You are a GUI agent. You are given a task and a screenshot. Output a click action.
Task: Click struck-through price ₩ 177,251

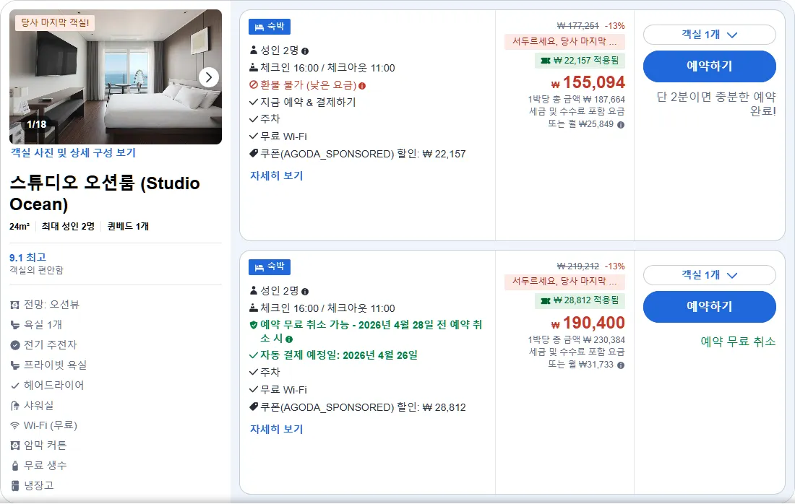577,26
